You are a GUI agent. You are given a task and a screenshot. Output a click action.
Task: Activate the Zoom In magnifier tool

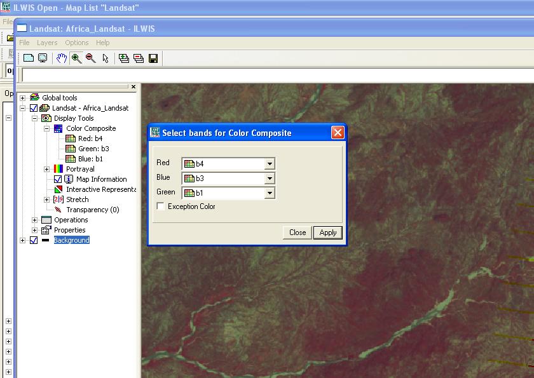click(x=76, y=58)
